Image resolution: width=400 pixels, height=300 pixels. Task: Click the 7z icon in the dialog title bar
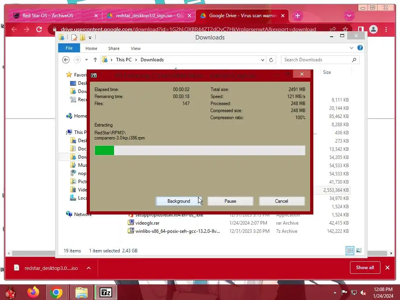click(94, 75)
